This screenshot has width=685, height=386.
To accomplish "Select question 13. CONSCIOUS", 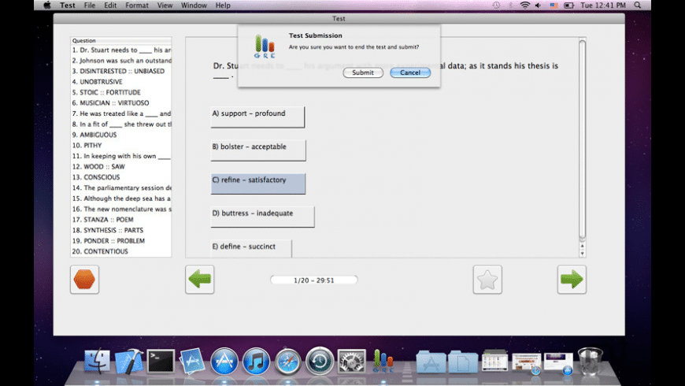I will point(121,177).
